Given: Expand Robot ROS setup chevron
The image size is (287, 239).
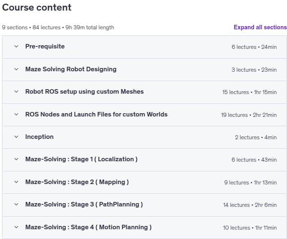Looking at the screenshot, I should pos(16,92).
